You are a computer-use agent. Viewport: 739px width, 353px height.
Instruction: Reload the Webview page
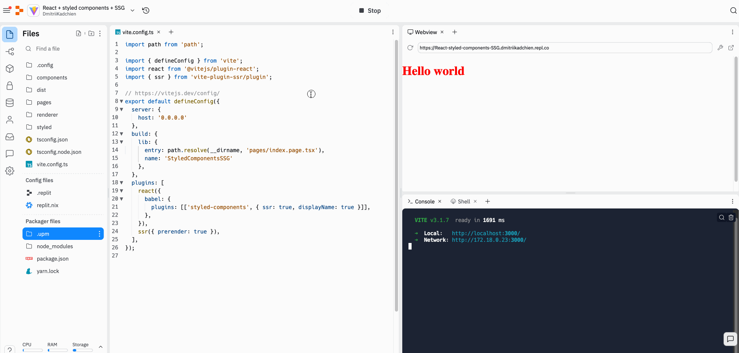pyautogui.click(x=410, y=48)
